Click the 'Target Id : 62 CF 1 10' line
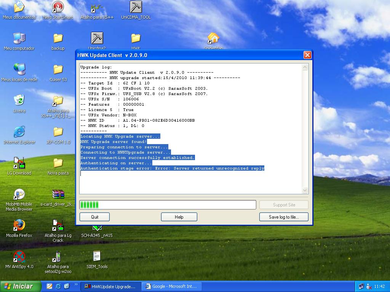Image resolution: width=390 pixels, height=292 pixels. pyautogui.click(x=115, y=83)
